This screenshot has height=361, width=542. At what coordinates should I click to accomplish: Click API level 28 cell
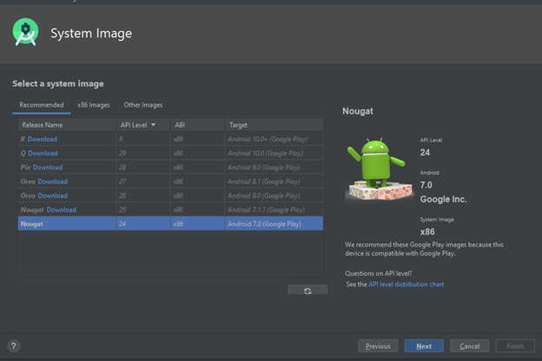pos(143,167)
